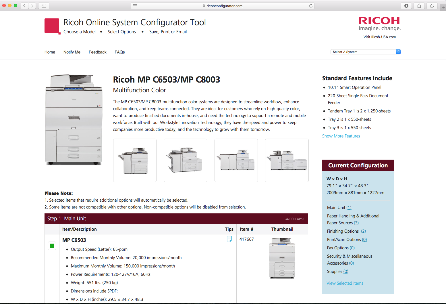Viewport: 446px width, 304px height.
Task: Open fourth configuration thumbnail image
Action: pyautogui.click(x=287, y=160)
